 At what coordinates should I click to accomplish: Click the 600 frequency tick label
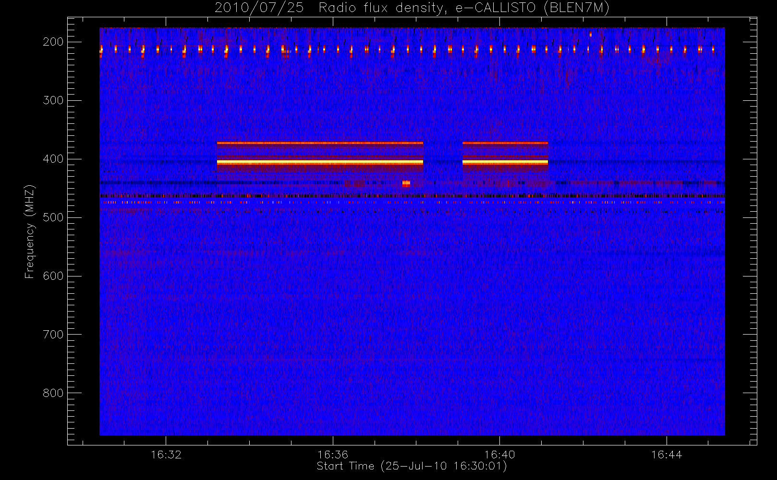[53, 276]
